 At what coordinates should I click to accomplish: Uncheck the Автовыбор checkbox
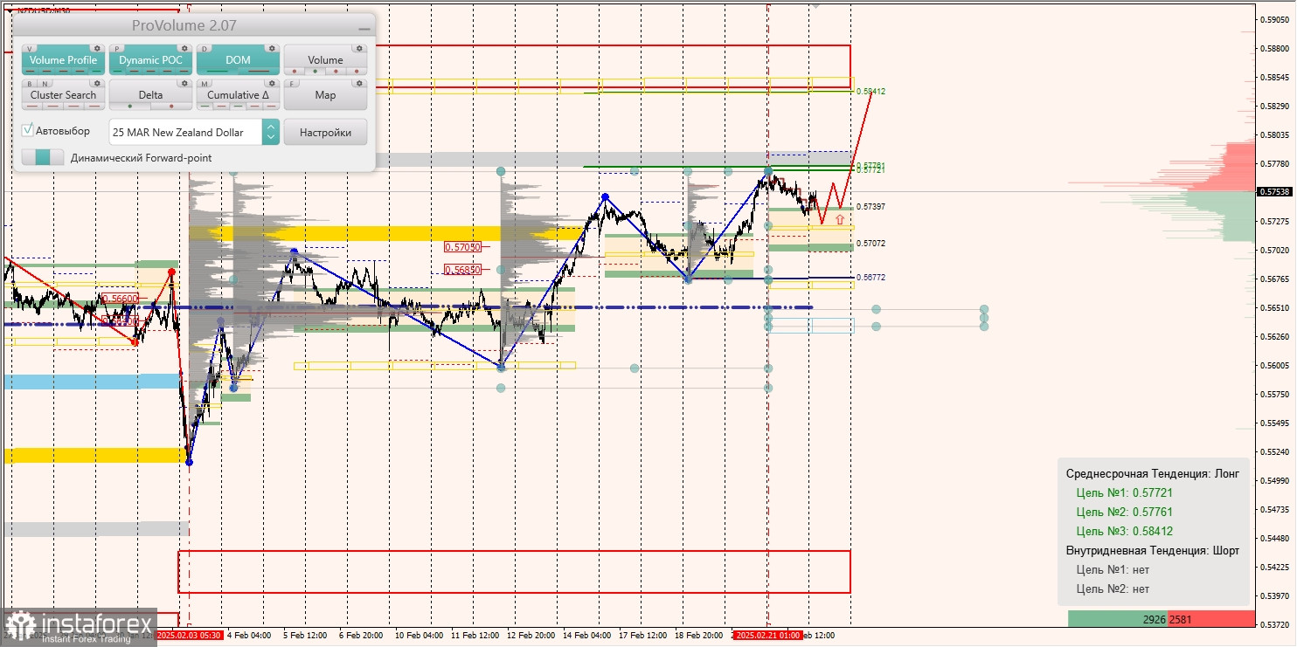pyautogui.click(x=28, y=130)
